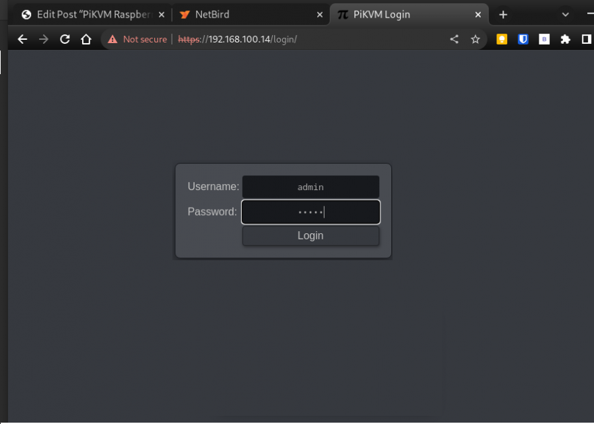
Task: Click the home icon
Action: pyautogui.click(x=86, y=39)
